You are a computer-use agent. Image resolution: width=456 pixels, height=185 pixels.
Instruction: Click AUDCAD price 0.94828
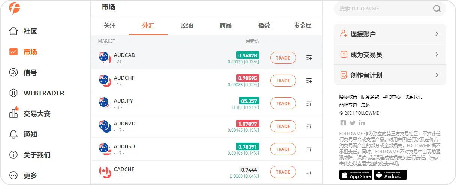click(x=248, y=55)
